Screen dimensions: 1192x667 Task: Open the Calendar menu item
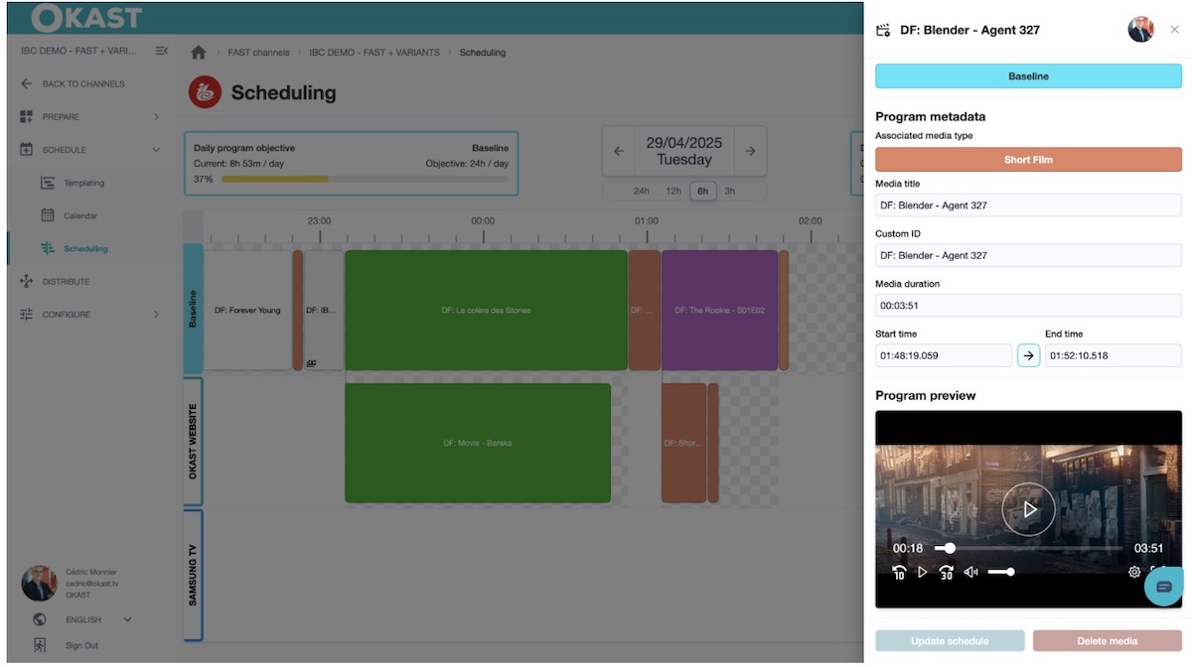[x=80, y=215]
